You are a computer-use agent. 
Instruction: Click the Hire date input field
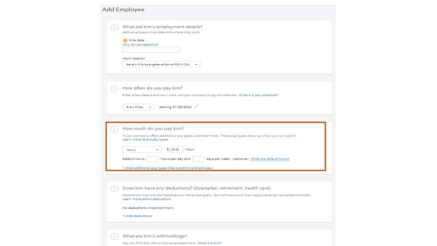click(x=151, y=50)
